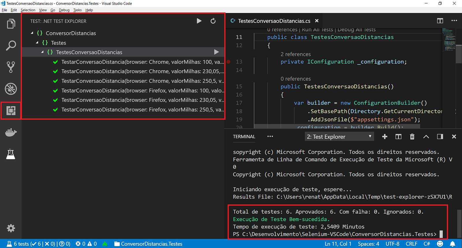The width and height of the screenshot is (462, 248).
Task: Open the Search view
Action: [11, 45]
